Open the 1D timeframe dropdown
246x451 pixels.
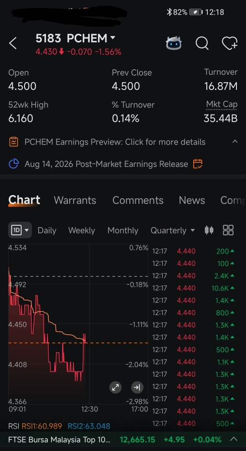[x=20, y=230]
